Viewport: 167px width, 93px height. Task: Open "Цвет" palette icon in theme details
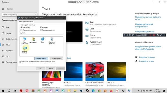(x=87, y=29)
